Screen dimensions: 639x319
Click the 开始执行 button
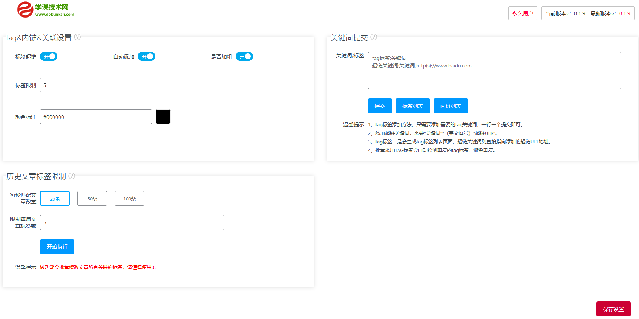coord(57,247)
